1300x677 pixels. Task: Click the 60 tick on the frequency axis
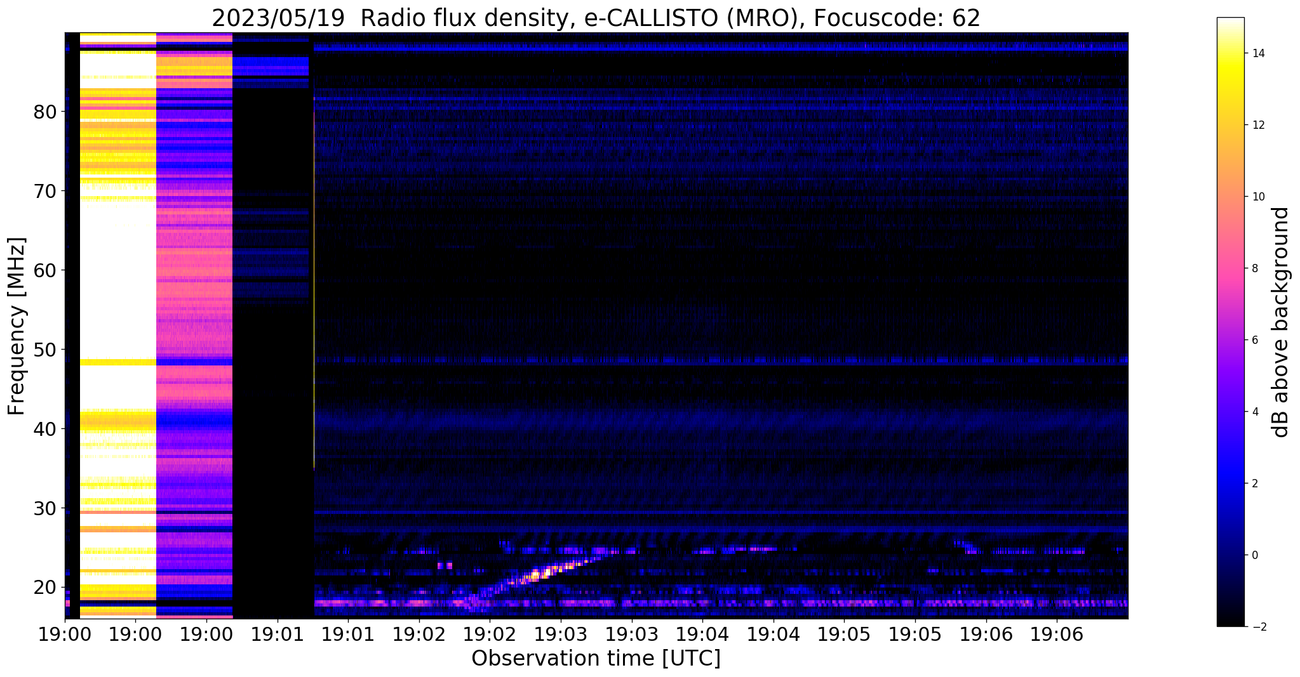tap(46, 270)
